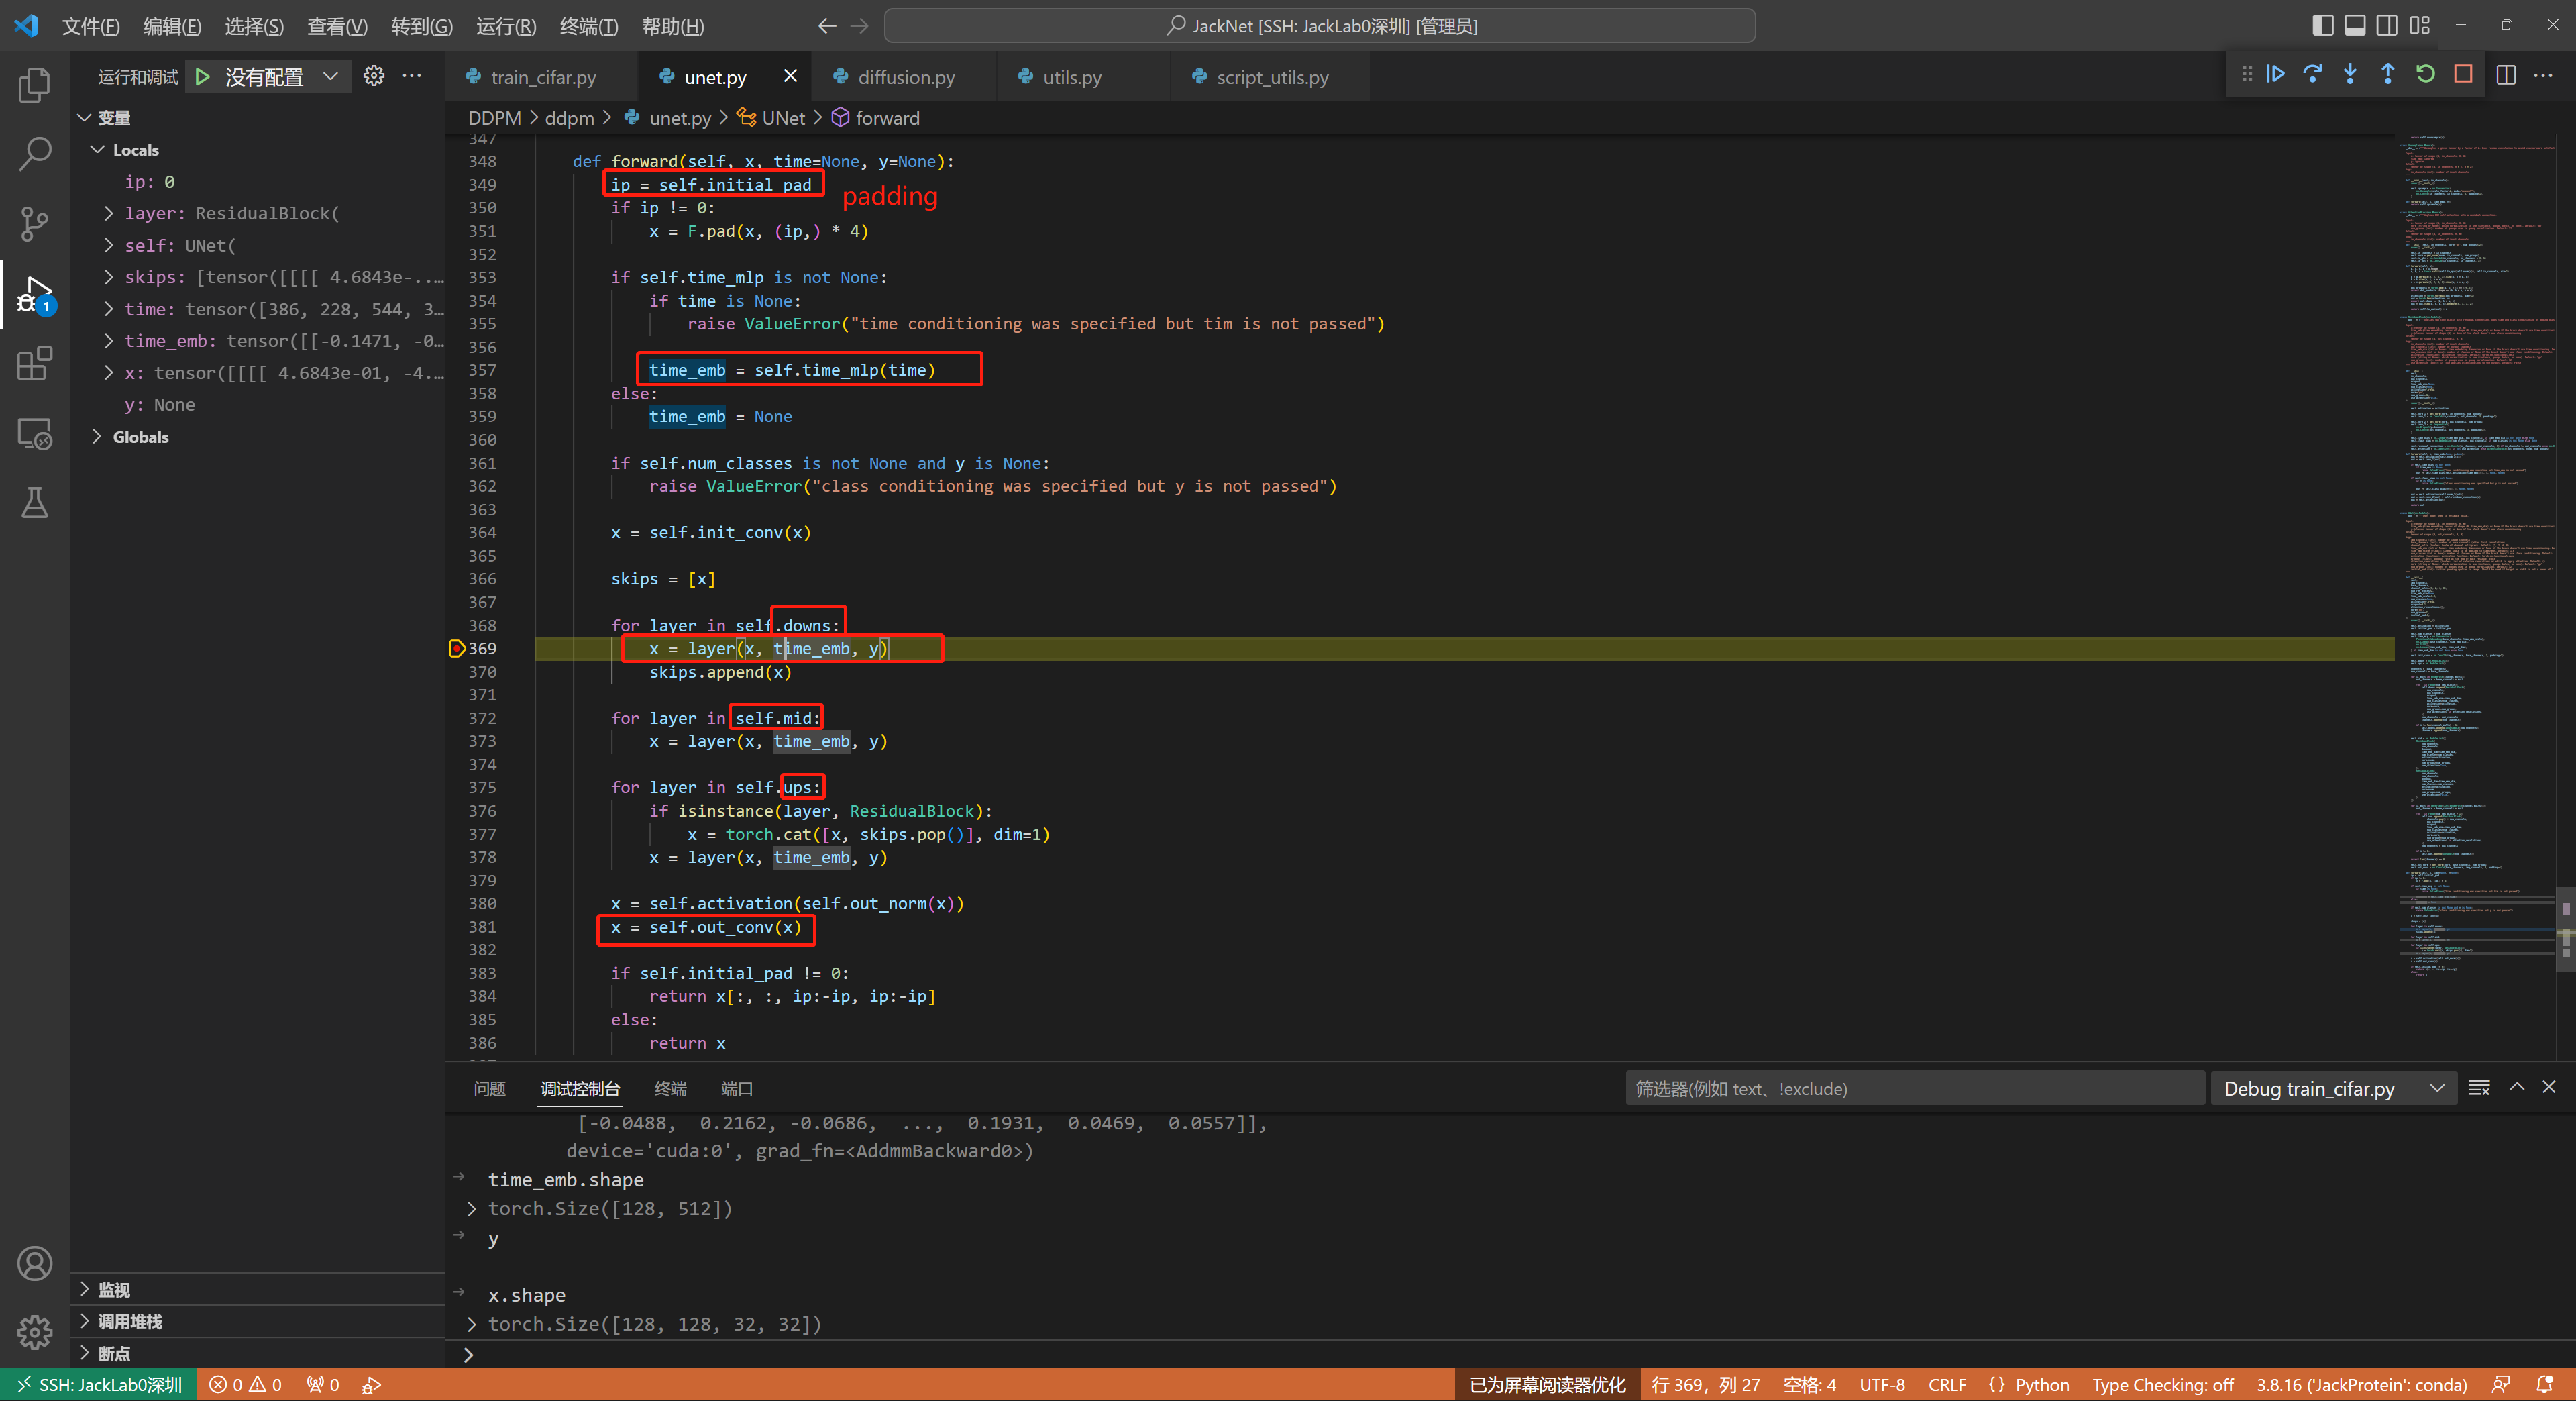Open the Source Control view
This screenshot has height=1401, width=2576.
[34, 224]
